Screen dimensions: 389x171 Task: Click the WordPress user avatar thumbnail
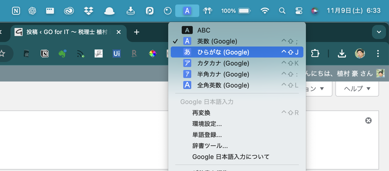380,73
